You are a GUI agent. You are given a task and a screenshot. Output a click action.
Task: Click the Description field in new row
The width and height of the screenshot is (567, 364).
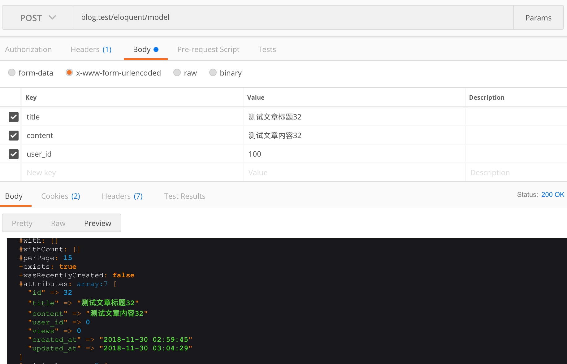pos(516,172)
